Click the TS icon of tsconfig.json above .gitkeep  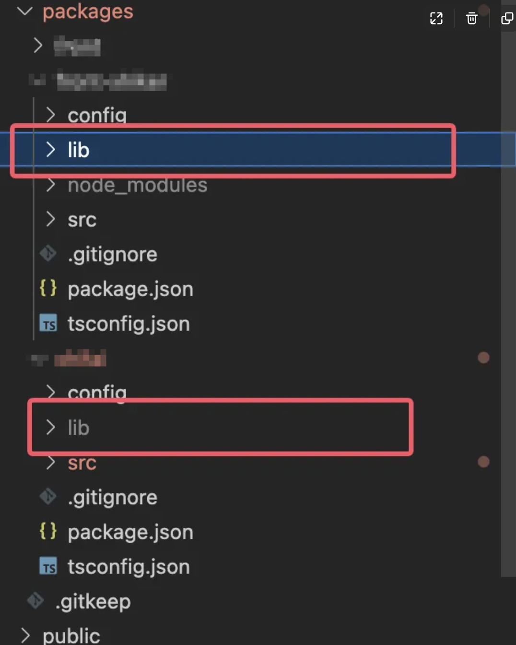(x=48, y=567)
